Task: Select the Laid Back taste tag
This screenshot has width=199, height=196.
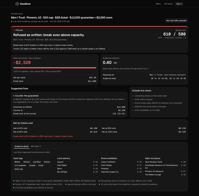Action: click(37, 162)
